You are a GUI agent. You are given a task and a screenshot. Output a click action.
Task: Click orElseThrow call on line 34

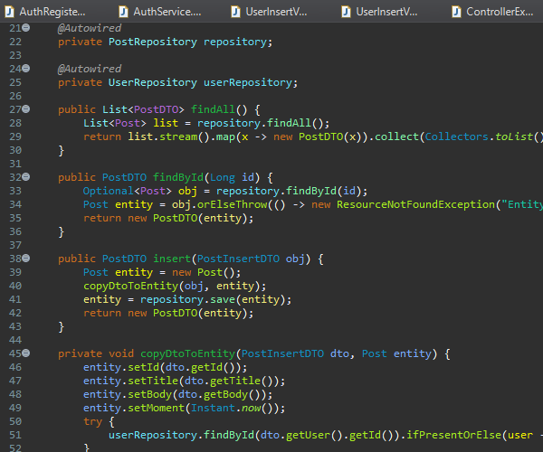[232, 204]
